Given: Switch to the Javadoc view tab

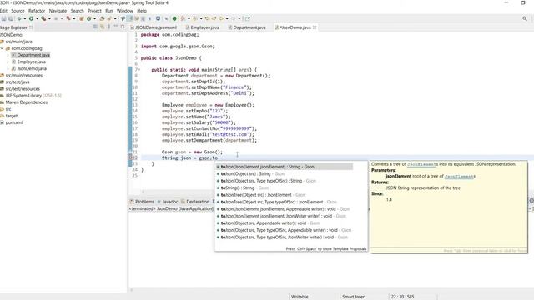Looking at the screenshot, I should coord(167,202).
